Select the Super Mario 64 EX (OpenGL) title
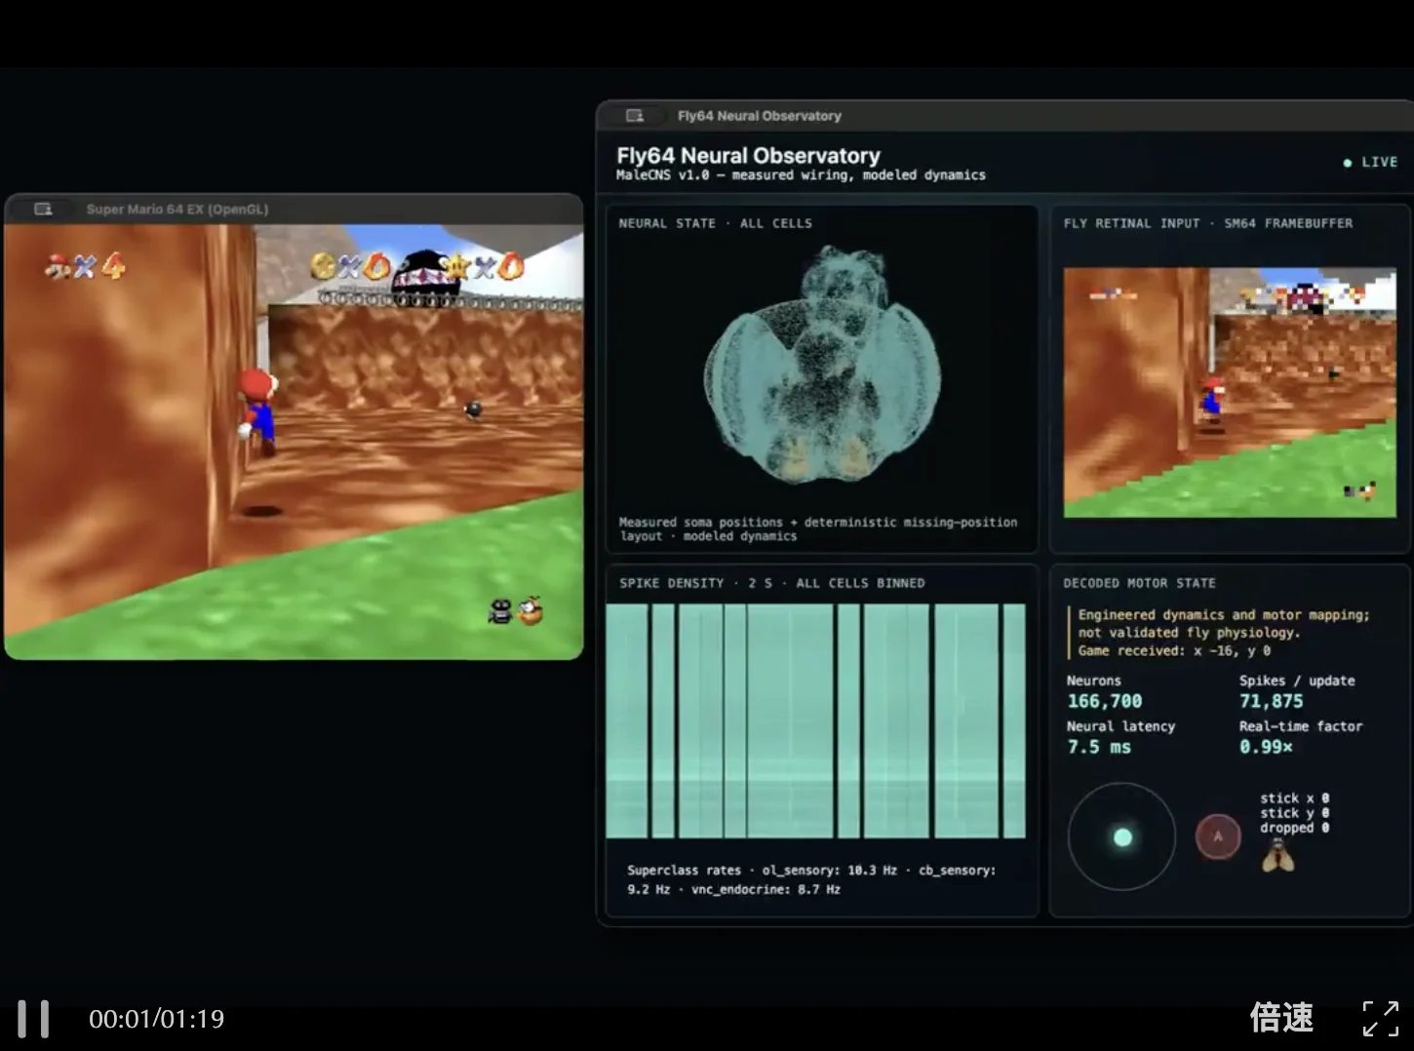 (x=177, y=209)
